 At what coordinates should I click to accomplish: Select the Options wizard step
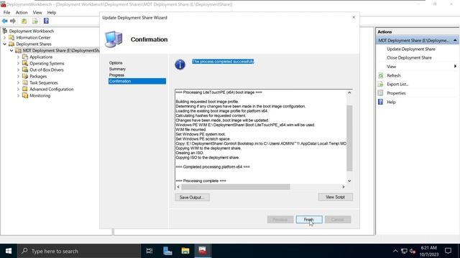tap(116, 63)
